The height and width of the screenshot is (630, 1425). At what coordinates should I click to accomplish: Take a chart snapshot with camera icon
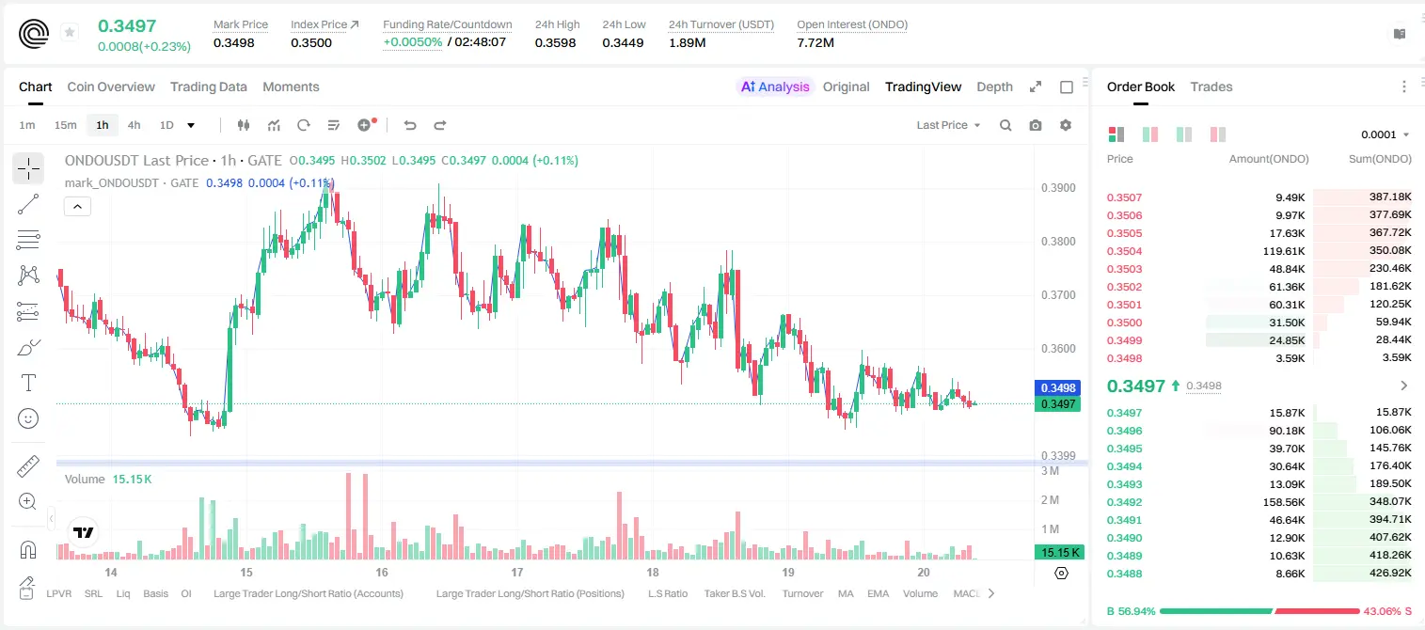[1036, 125]
